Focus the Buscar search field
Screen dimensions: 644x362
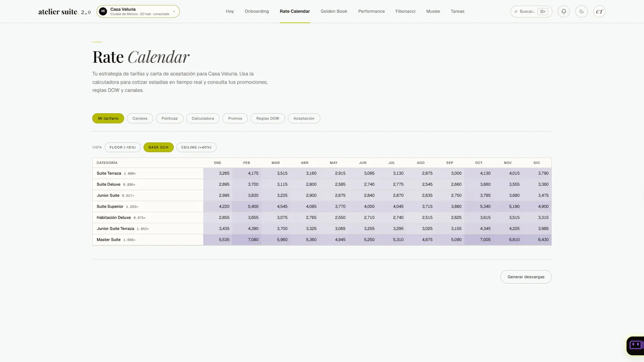point(531,12)
